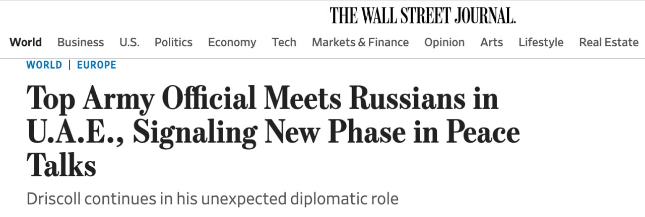645x217 pixels.
Task: Open the Lifestyle section
Action: point(541,42)
